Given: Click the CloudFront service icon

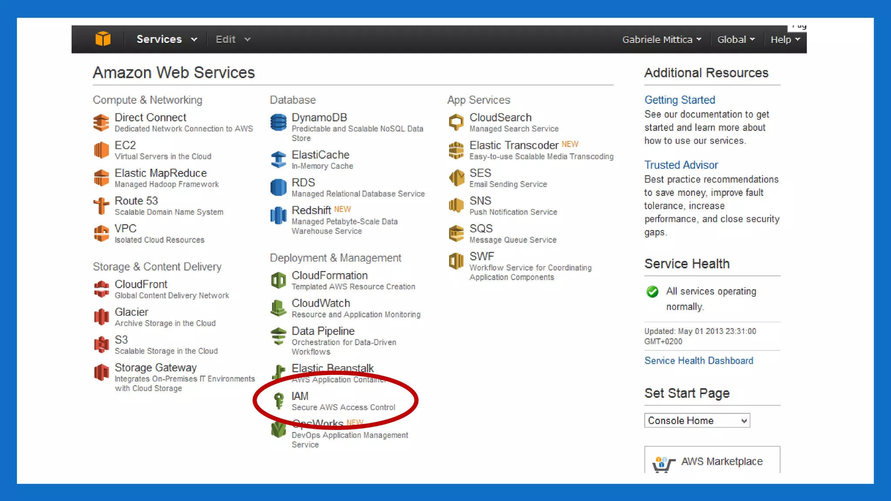Looking at the screenshot, I should tap(101, 289).
